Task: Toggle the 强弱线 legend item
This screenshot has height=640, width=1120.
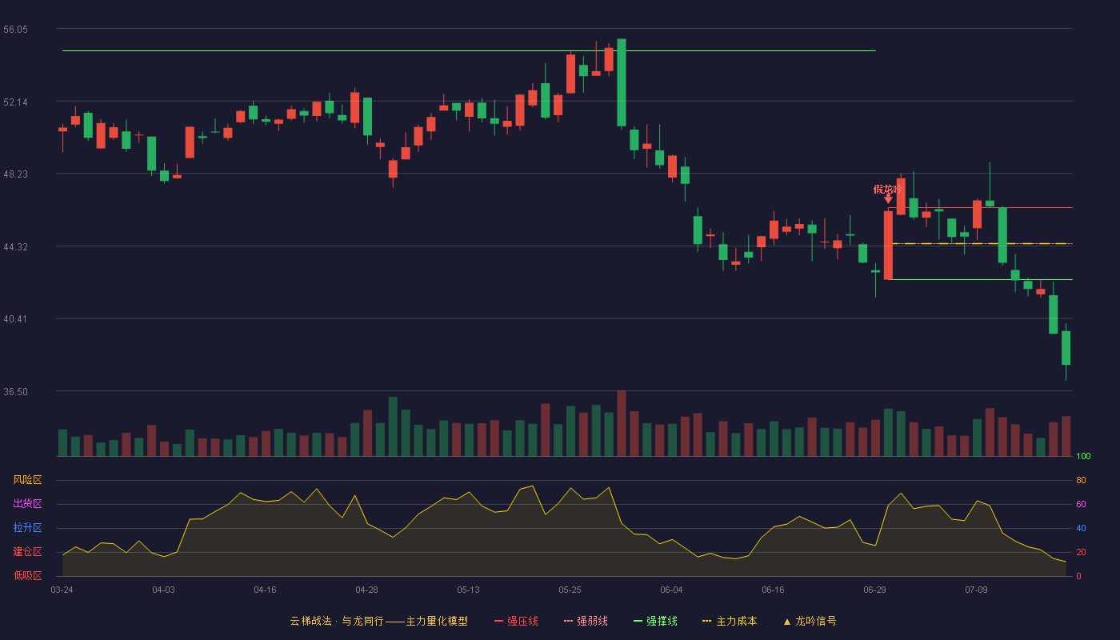Action: (x=586, y=621)
